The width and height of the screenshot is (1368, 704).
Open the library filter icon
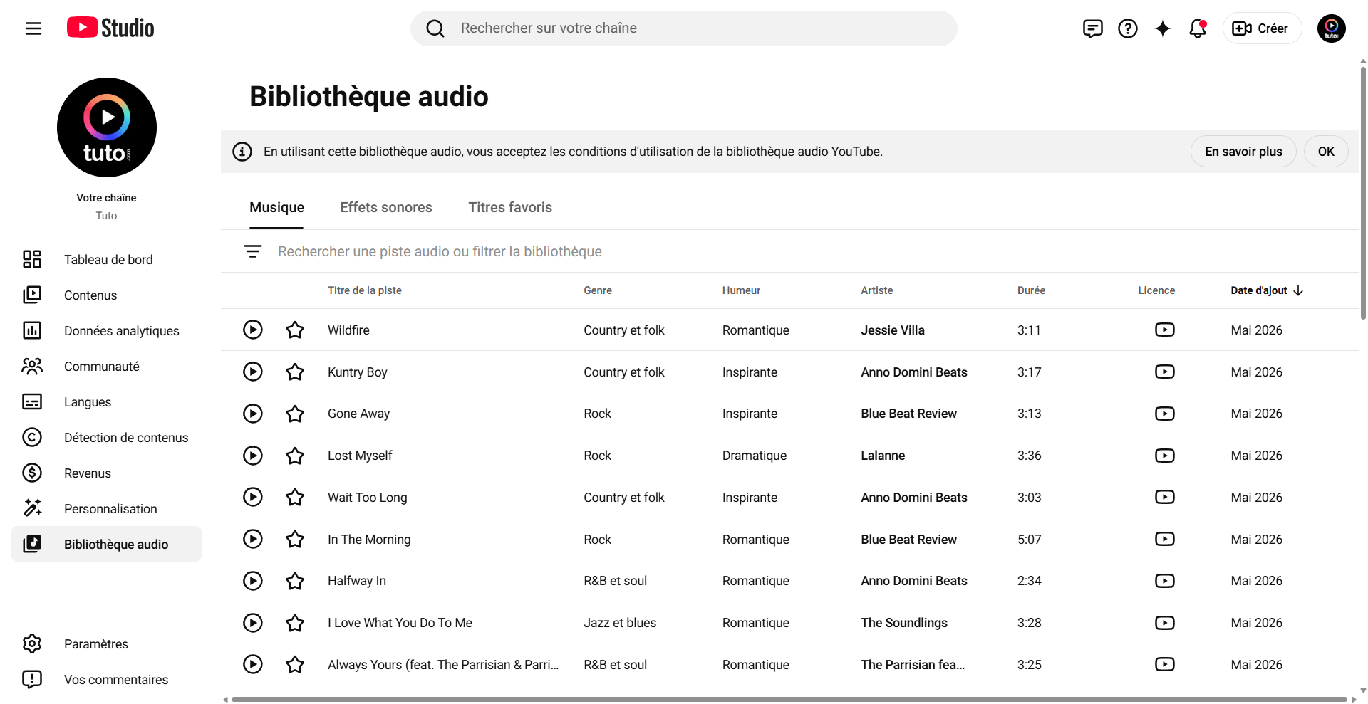253,251
